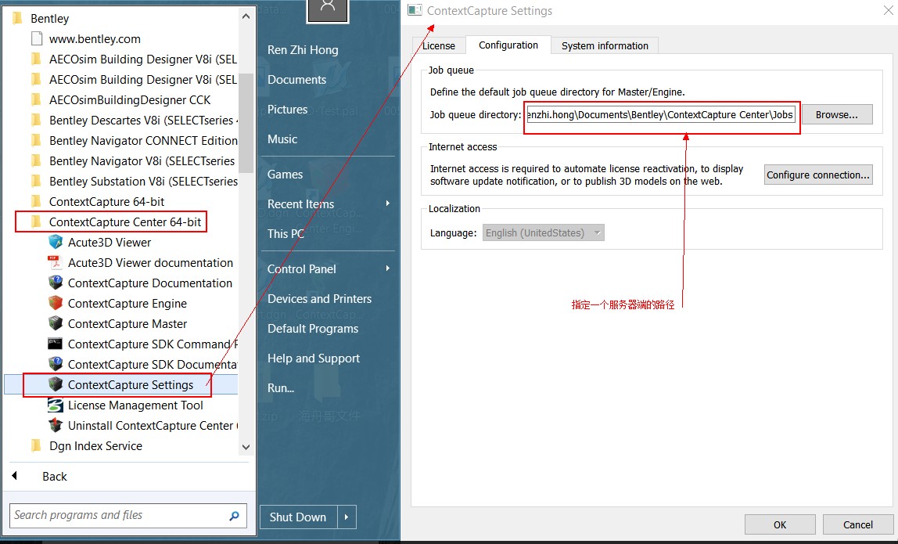This screenshot has width=898, height=544.
Task: Click the www.bentley.com page icon
Action: [x=37, y=38]
